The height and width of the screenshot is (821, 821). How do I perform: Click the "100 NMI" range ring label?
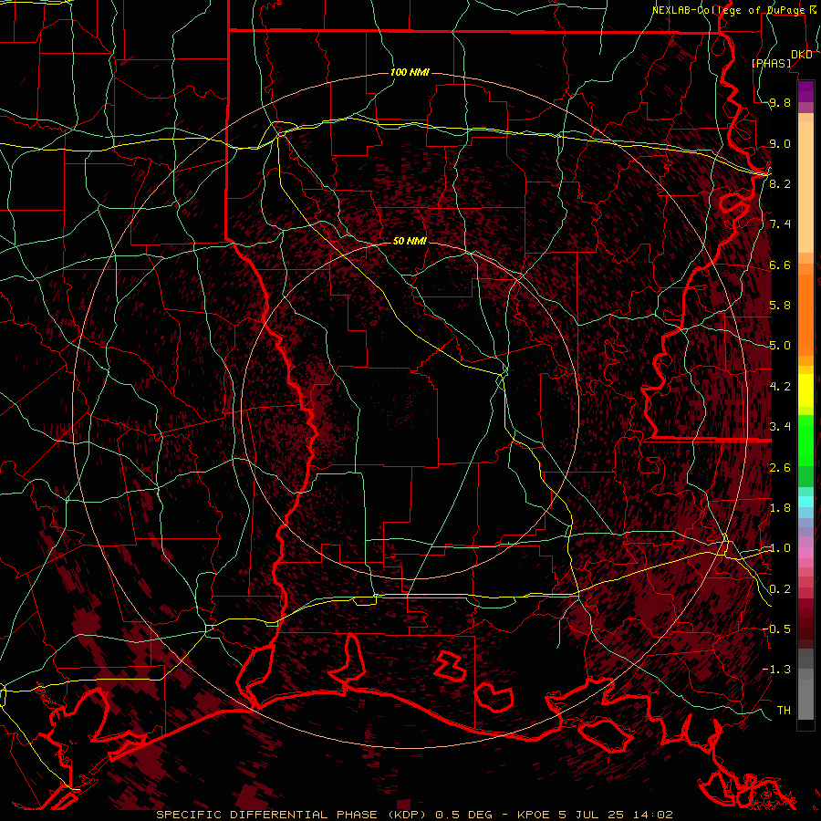(x=410, y=72)
